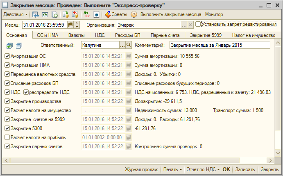The width and height of the screenshot is (283, 176).
Task: Click the uncheck-all checkboxes icon
Action: tap(18, 45)
